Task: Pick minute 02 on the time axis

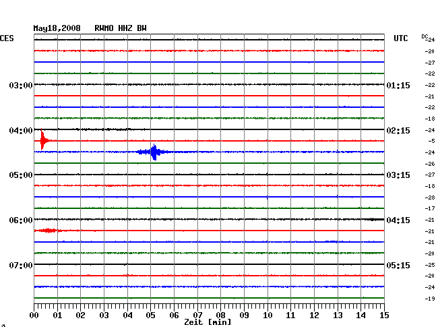Action: click(x=80, y=315)
